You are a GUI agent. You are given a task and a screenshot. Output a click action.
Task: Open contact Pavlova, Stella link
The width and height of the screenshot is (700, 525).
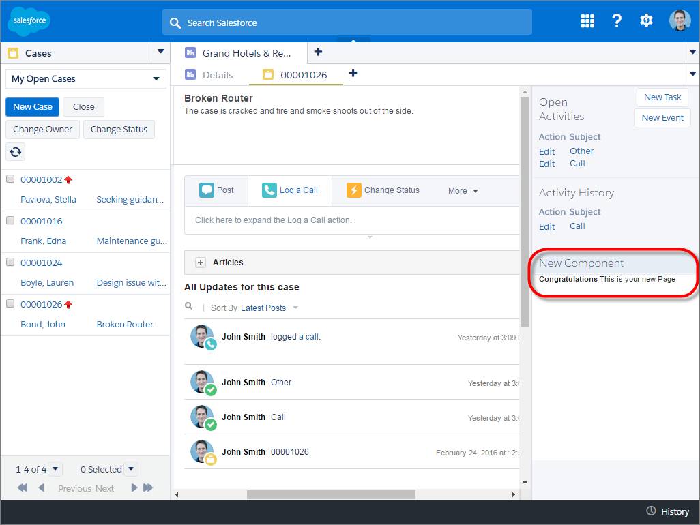tap(48, 199)
